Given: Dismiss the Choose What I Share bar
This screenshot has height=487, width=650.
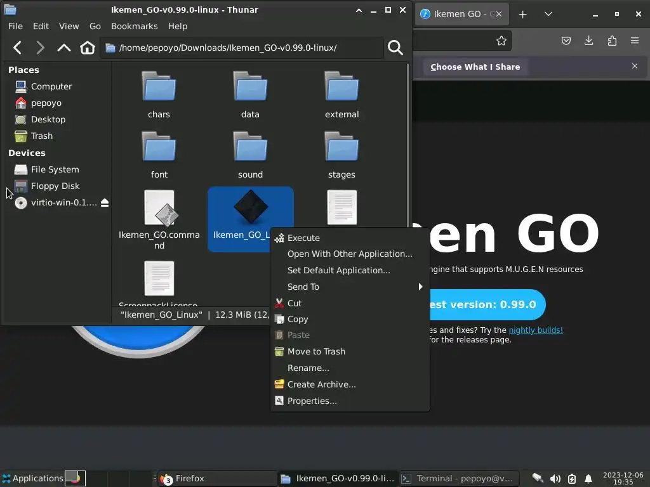Looking at the screenshot, I should 635,66.
